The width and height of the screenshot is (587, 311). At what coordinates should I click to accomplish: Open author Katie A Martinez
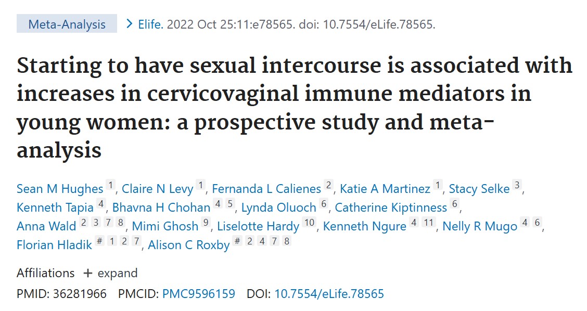point(385,189)
